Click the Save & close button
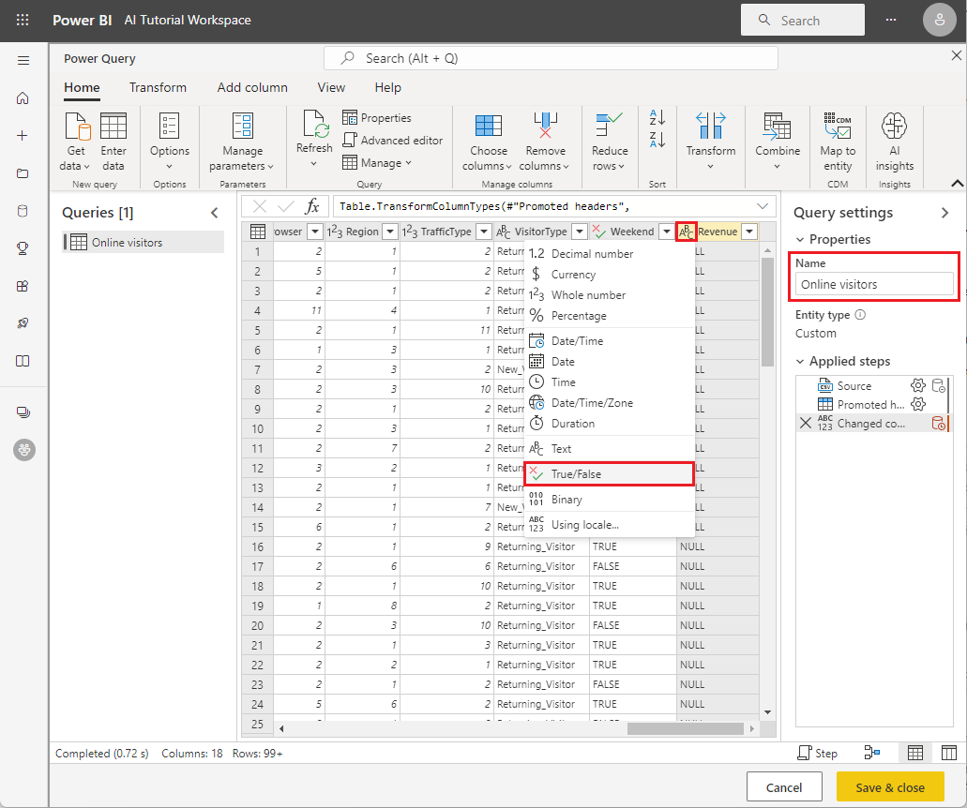This screenshot has width=967, height=808. [890, 787]
